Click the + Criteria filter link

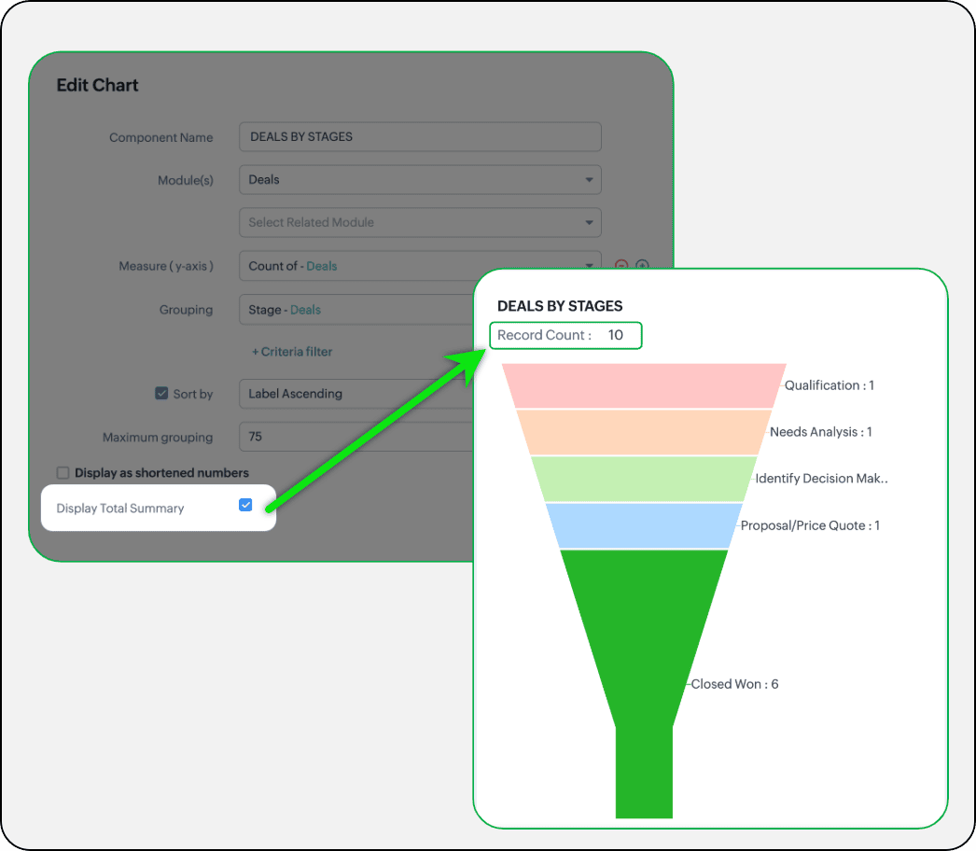pyautogui.click(x=292, y=352)
